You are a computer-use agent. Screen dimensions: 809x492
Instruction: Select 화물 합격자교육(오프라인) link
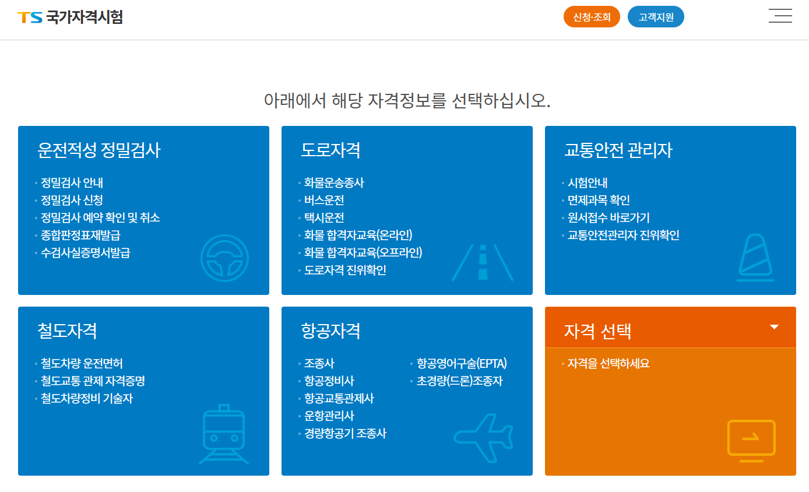pos(363,253)
